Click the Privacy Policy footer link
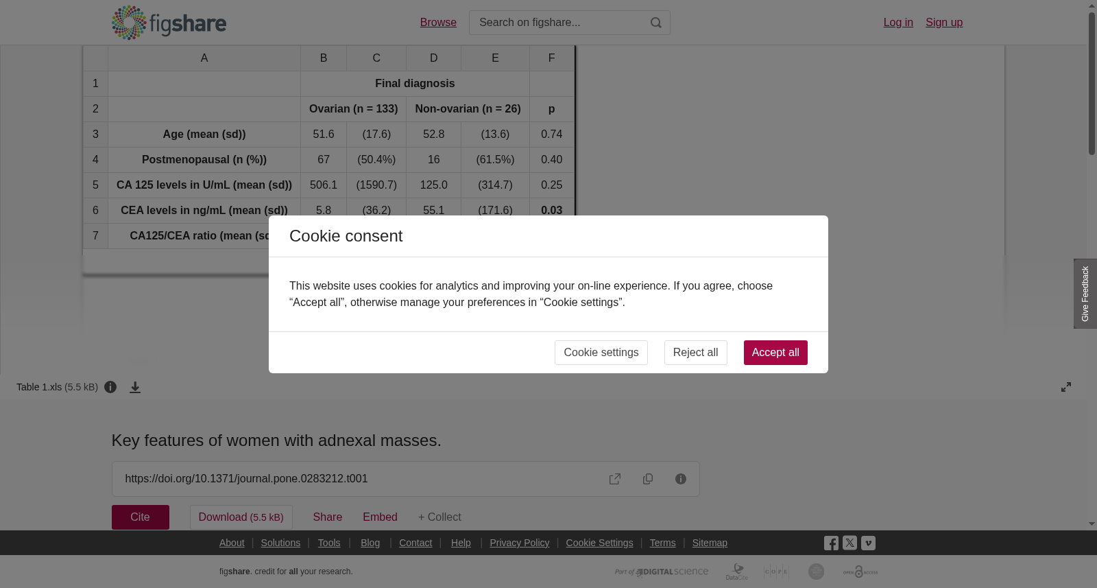This screenshot has width=1097, height=588. click(x=520, y=543)
